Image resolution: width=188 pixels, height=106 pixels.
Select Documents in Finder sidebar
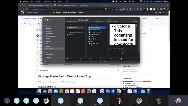click(x=49, y=33)
